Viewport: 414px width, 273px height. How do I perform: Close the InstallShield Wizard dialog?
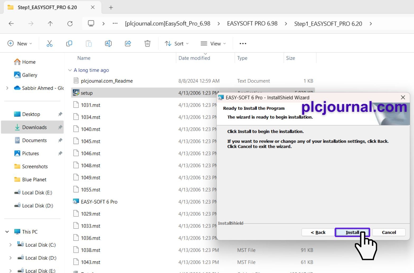[x=403, y=97]
